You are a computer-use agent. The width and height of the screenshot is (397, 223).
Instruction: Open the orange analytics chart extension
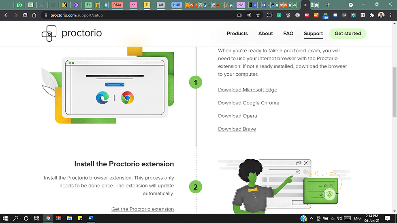pyautogui.click(x=316, y=15)
